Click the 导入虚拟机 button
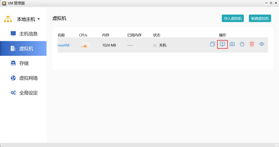Screen dimensions: 279x147 (x=233, y=19)
